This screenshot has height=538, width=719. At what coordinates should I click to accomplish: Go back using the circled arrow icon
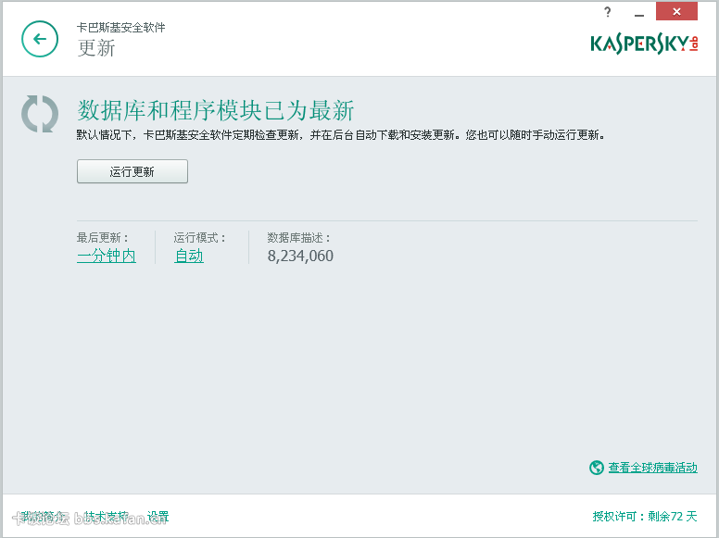point(40,39)
